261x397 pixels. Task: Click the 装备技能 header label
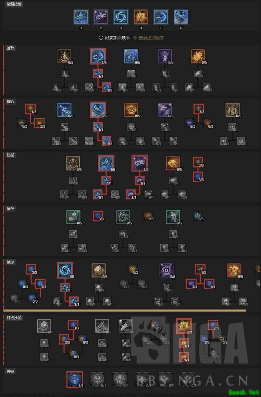click(14, 4)
